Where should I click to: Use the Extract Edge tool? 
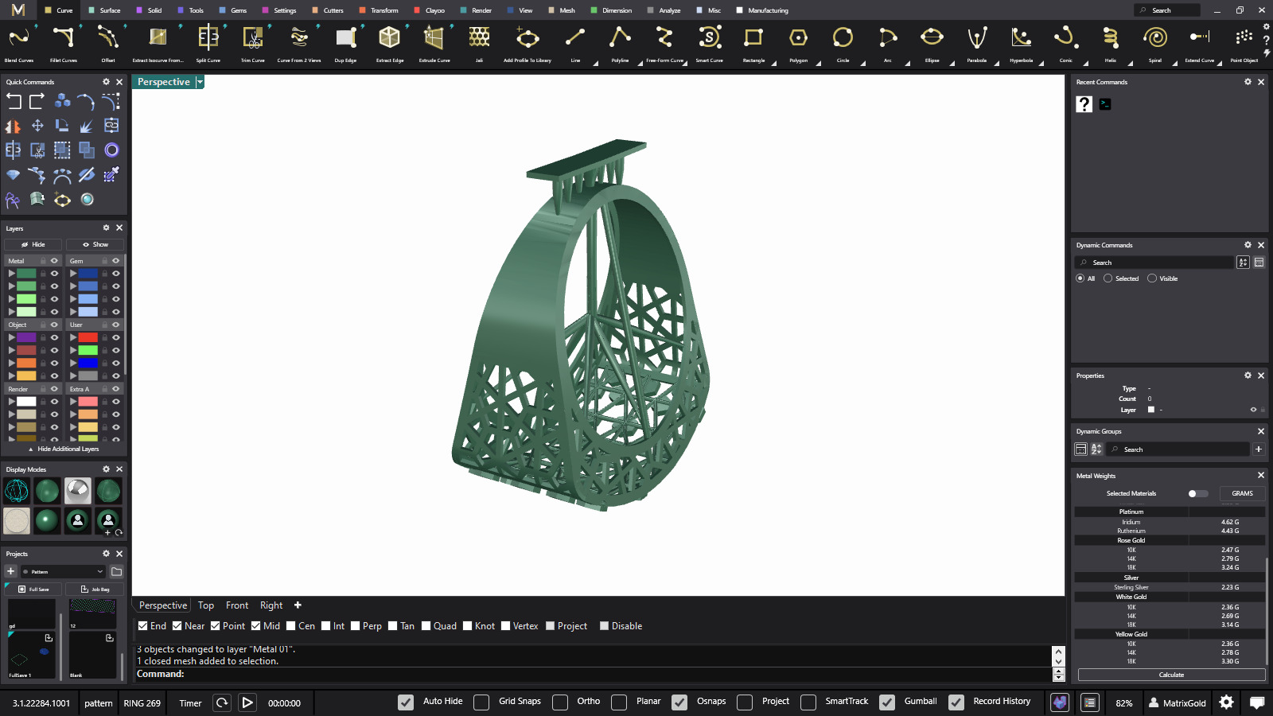pyautogui.click(x=390, y=43)
